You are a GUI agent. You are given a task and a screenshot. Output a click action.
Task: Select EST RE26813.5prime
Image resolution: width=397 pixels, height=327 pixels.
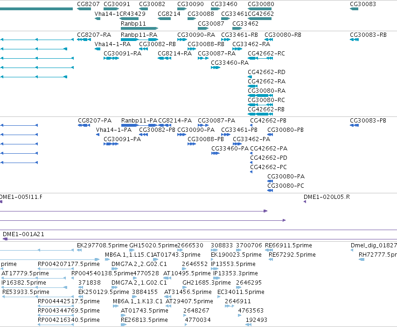pos(144,320)
